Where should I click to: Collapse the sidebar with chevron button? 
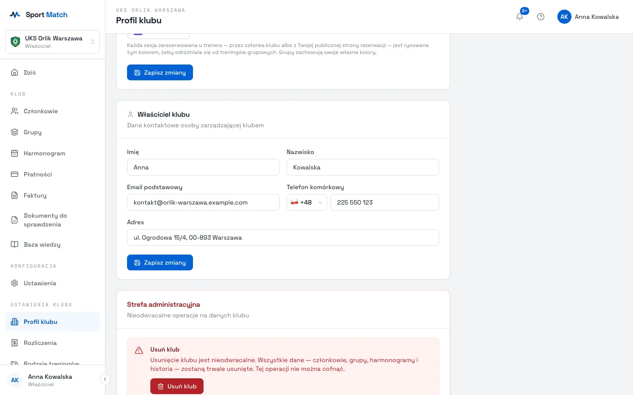tap(105, 379)
